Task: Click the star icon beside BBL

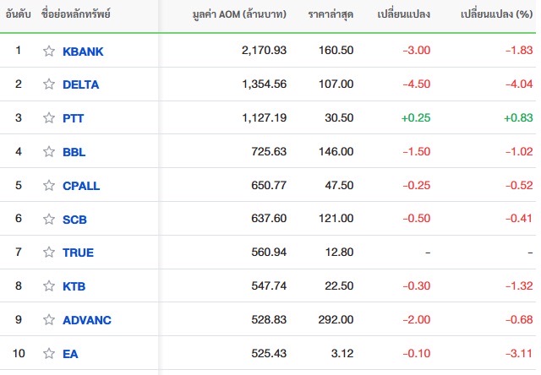Action: point(49,152)
